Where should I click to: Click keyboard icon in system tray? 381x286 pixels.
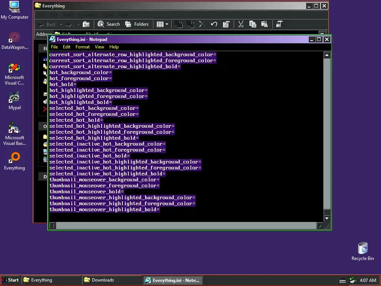[343, 281]
